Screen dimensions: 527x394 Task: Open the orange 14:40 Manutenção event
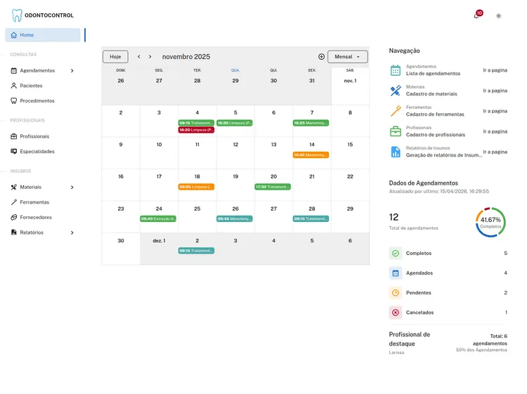(311, 155)
